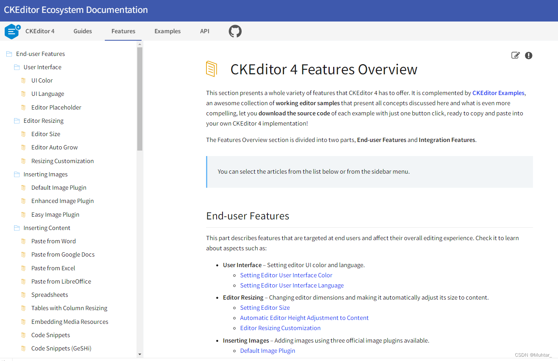Image resolution: width=558 pixels, height=361 pixels.
Task: Go to the Examples tab
Action: [x=167, y=31]
